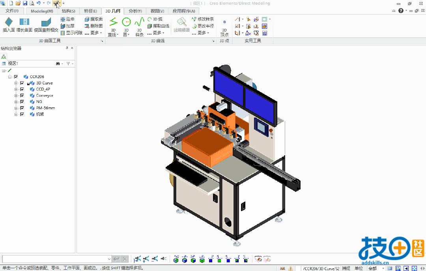Viewport: 426px width, 271px height.
Task: Click the help question mark icon
Action: (401, 11)
